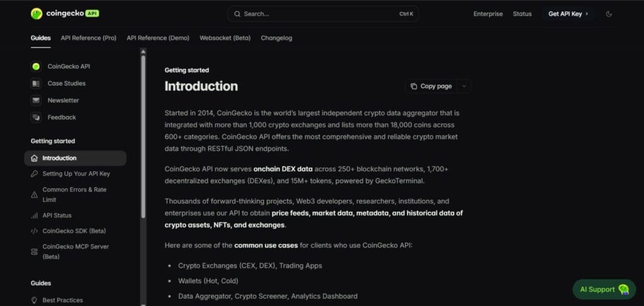Click the warning icon for Common Errors
Image resolution: width=644 pixels, height=306 pixels.
point(34,194)
